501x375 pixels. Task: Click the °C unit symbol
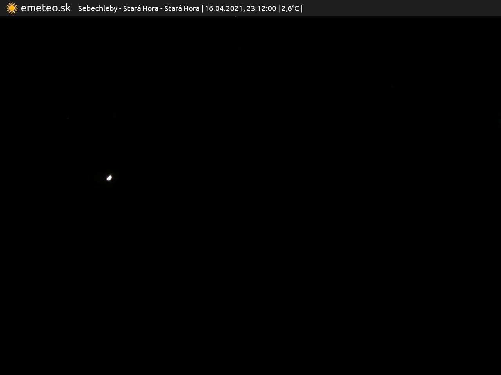click(x=296, y=9)
